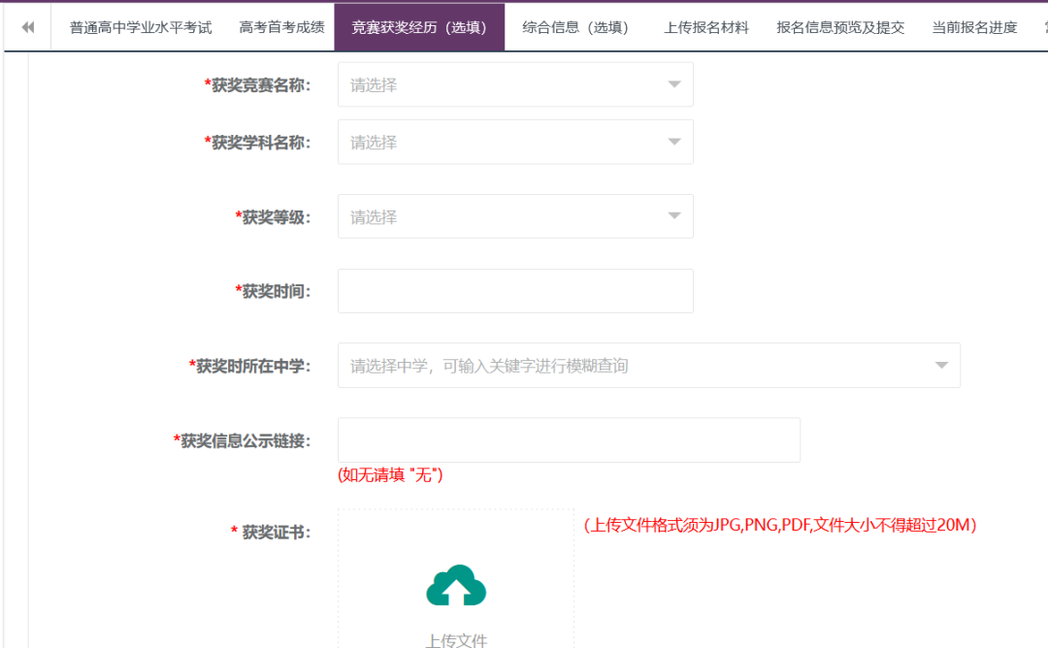The height and width of the screenshot is (648, 1048).
Task: Click the arrow icon in the 获奖时所在中学 selector
Action: click(x=940, y=365)
